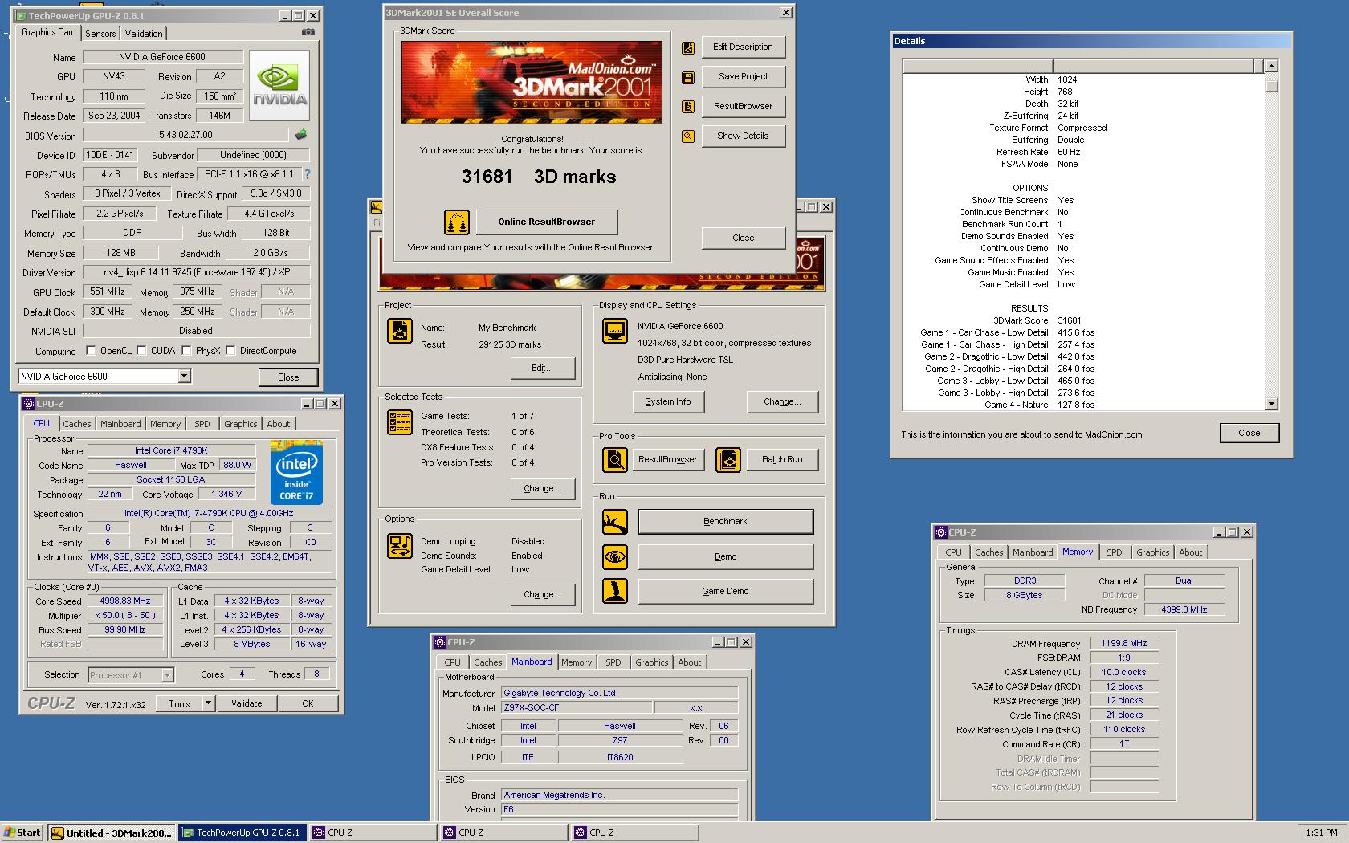Screen dimensions: 1349x843
Task: Click the DRAM Frequency value 1199.8 MHz
Action: coord(1124,644)
